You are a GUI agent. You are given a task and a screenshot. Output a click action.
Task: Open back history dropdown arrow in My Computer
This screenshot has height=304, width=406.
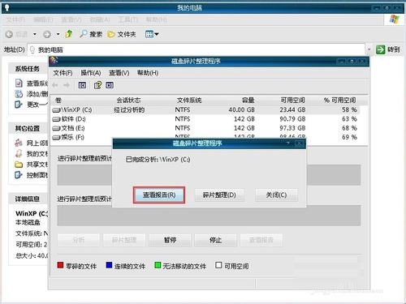click(35, 34)
